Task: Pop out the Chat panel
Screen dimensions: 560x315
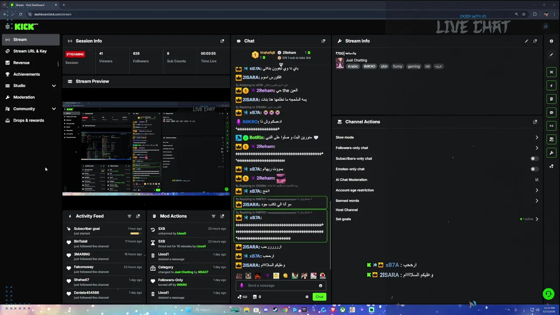Action: click(323, 41)
